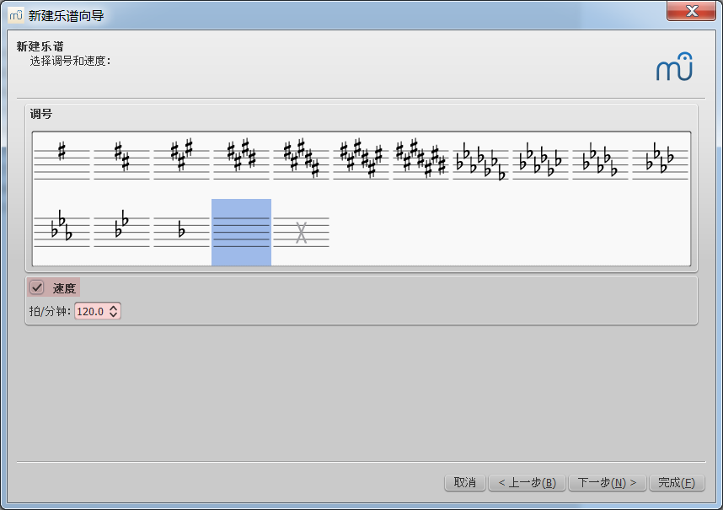Screen dimensions: 723x510
Task: Toggle the 速度 tempo checkbox
Action: click(37, 287)
